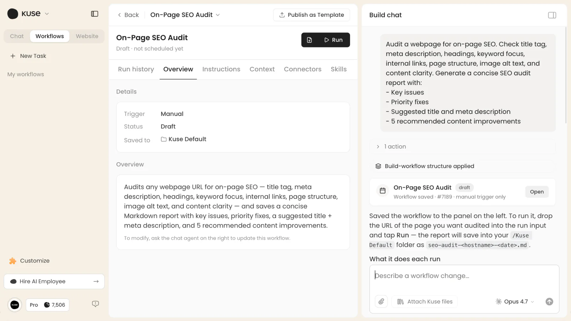Open the user avatar at bottom left

[15, 305]
